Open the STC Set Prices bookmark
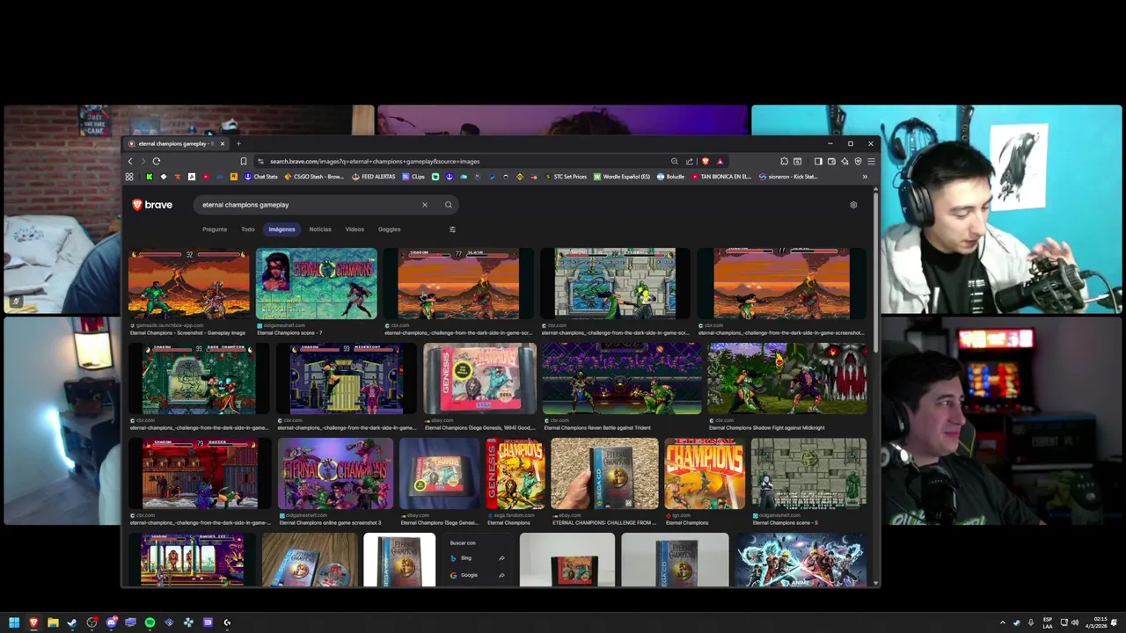 pyautogui.click(x=566, y=177)
